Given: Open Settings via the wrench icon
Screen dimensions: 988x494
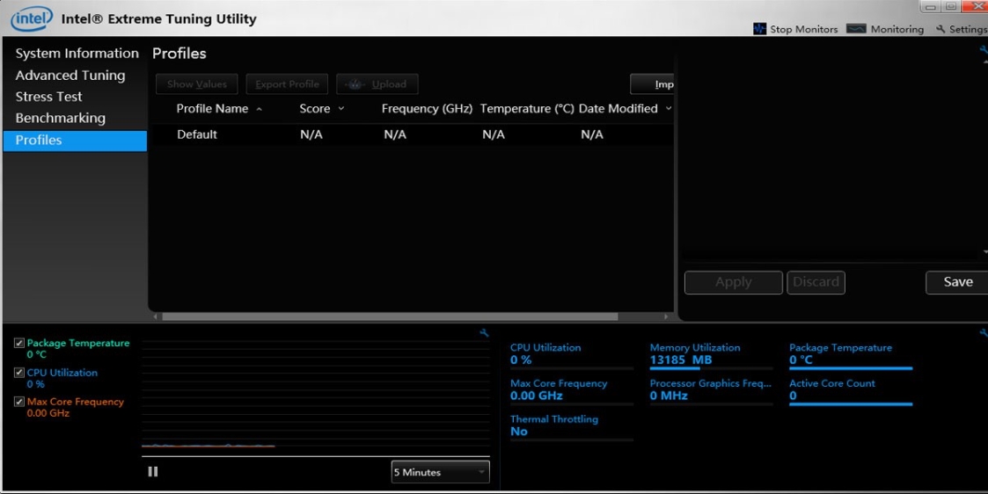Looking at the screenshot, I should pyautogui.click(x=940, y=29).
